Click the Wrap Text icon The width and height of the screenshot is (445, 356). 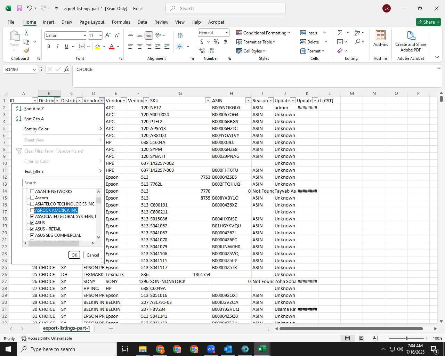tap(180, 35)
